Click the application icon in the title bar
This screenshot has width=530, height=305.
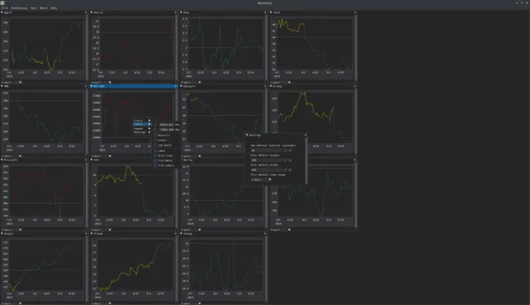coord(2,2)
